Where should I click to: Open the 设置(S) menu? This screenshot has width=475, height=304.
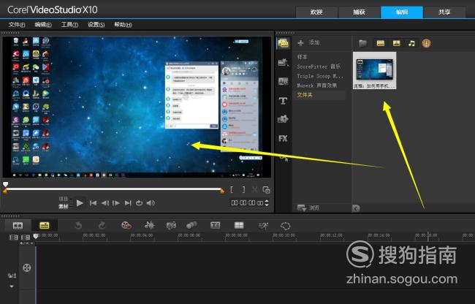96,25
